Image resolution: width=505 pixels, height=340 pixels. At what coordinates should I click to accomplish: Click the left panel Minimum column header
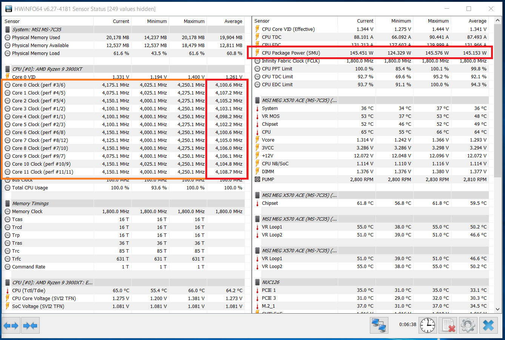[x=150, y=21]
